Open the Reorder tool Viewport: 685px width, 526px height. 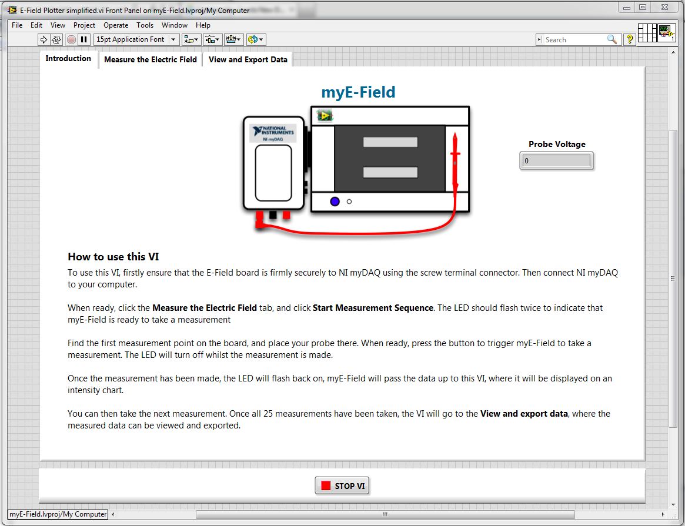point(256,40)
